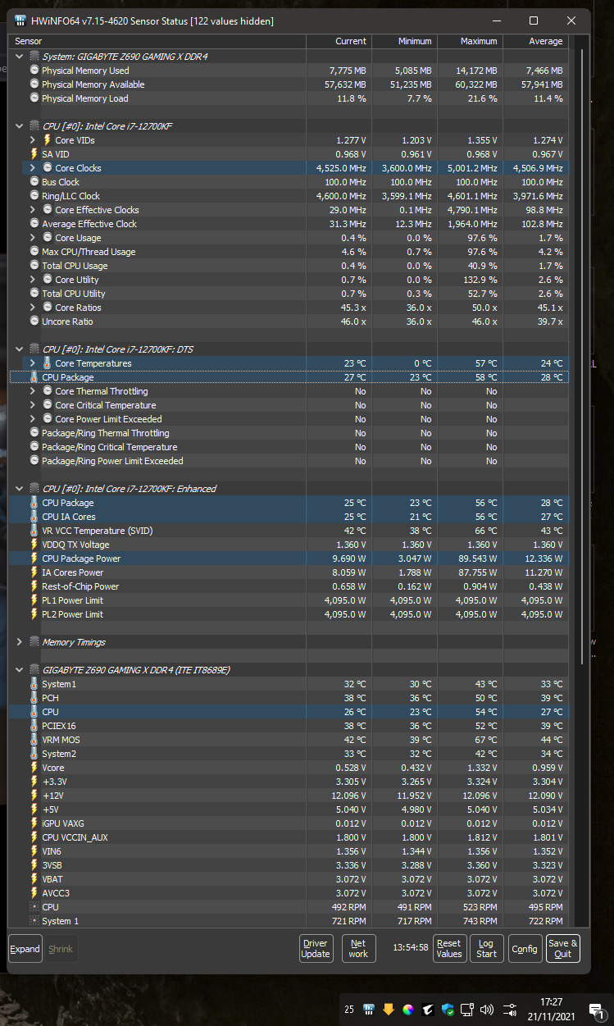Click the yellow download arrow tray icon
The image size is (614, 1026).
click(x=389, y=1009)
